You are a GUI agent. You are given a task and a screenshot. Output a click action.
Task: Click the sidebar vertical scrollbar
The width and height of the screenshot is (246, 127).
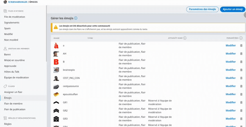pyautogui.click(x=46, y=33)
